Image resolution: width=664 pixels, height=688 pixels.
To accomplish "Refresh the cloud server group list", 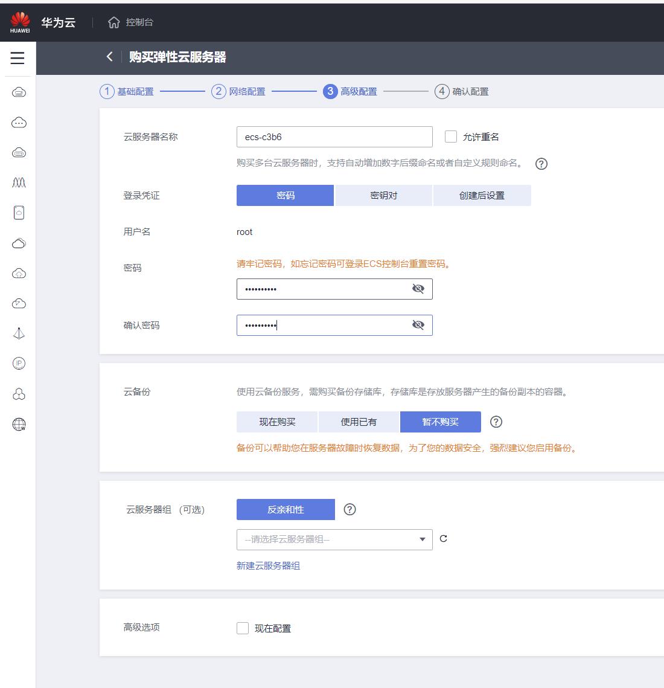I will coord(444,538).
